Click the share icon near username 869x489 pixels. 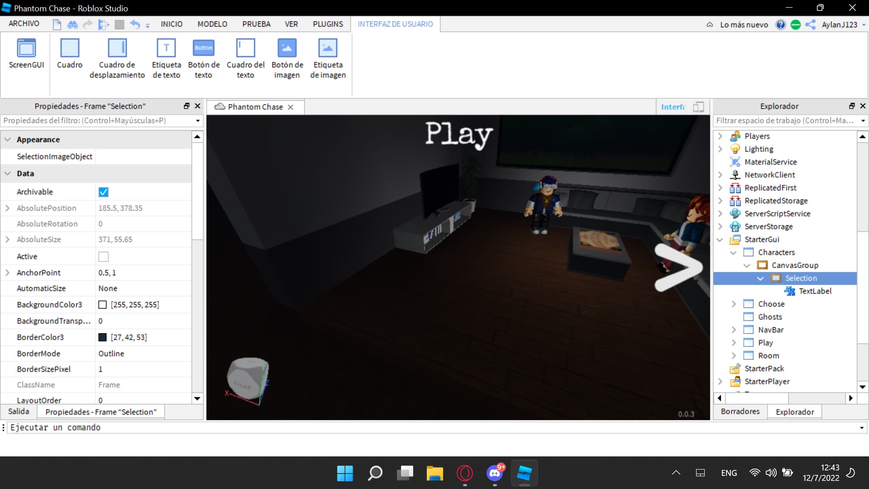(x=810, y=24)
